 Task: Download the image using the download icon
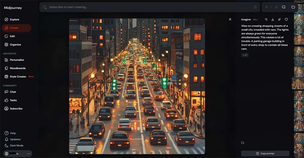coord(272,19)
